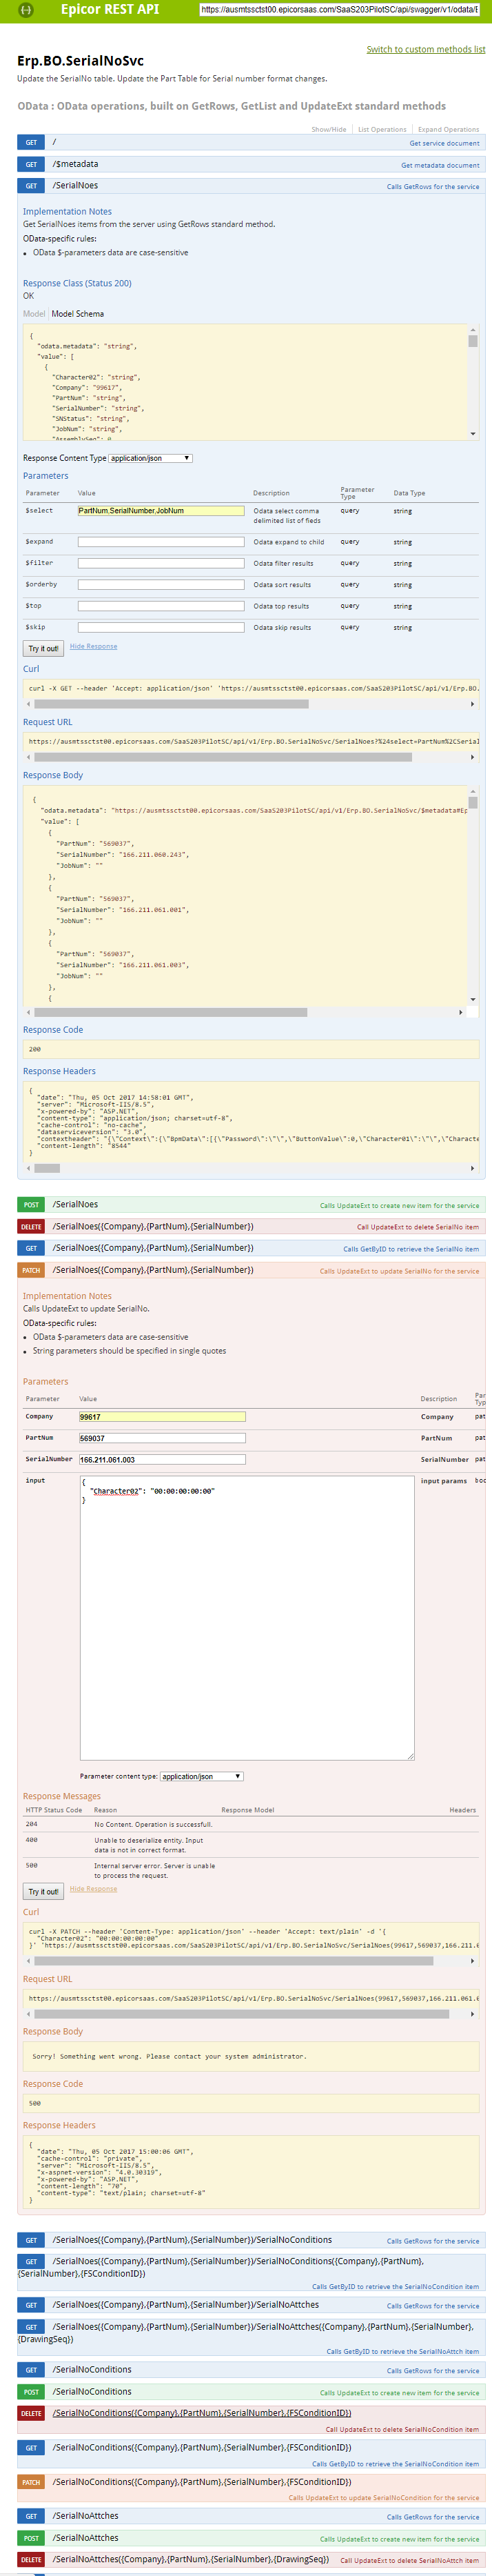Click the orange PATCH badge for /SerialNoes({Company},{PartNum},{SerialNumber})
The width and height of the screenshot is (492, 2576).
31,1270
